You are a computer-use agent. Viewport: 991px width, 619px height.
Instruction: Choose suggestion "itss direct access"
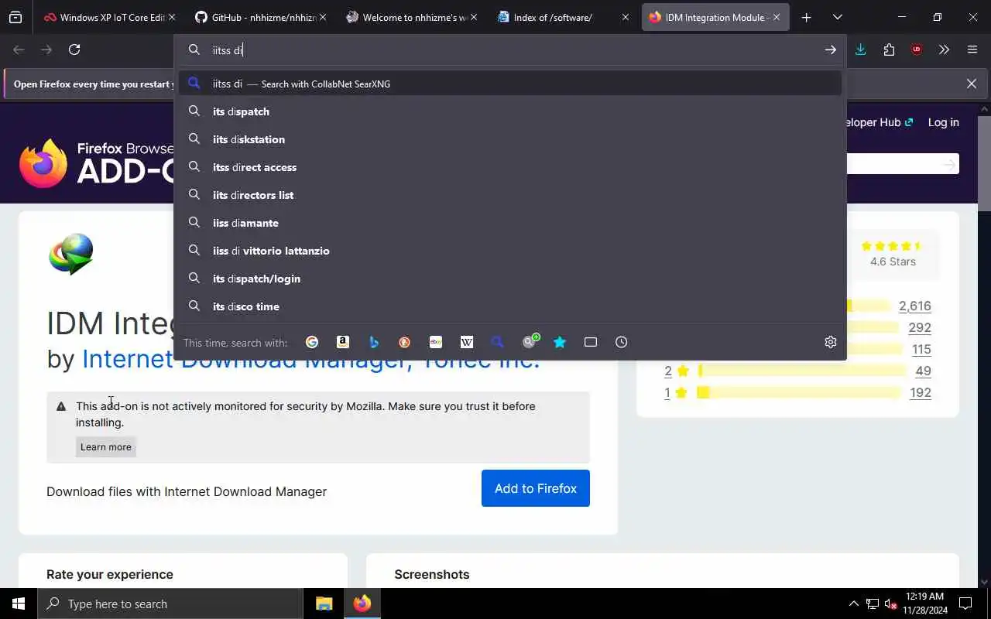click(x=510, y=167)
